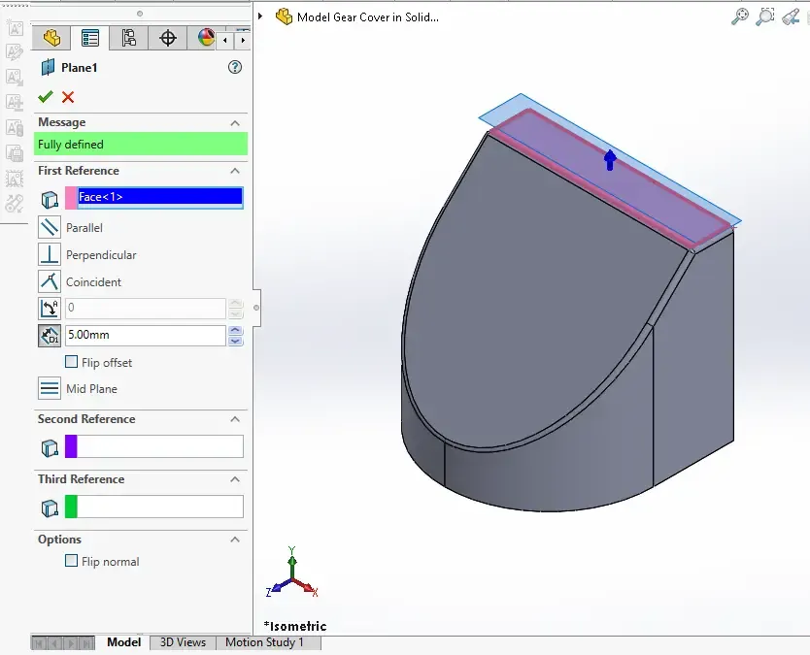Select the Perpendicular constraint icon
Image resolution: width=810 pixels, height=655 pixels.
click(x=50, y=254)
